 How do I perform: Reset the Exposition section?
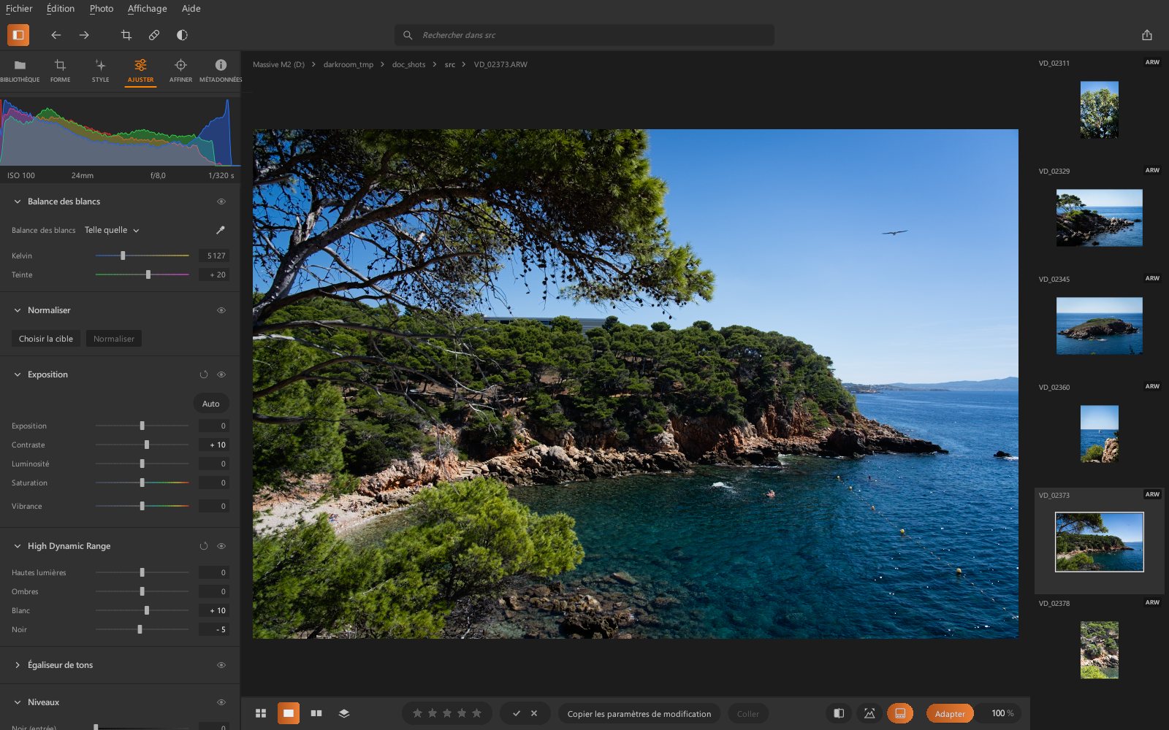coord(204,374)
